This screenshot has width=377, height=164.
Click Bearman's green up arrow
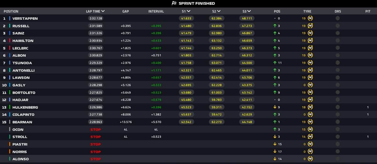pos(275,122)
